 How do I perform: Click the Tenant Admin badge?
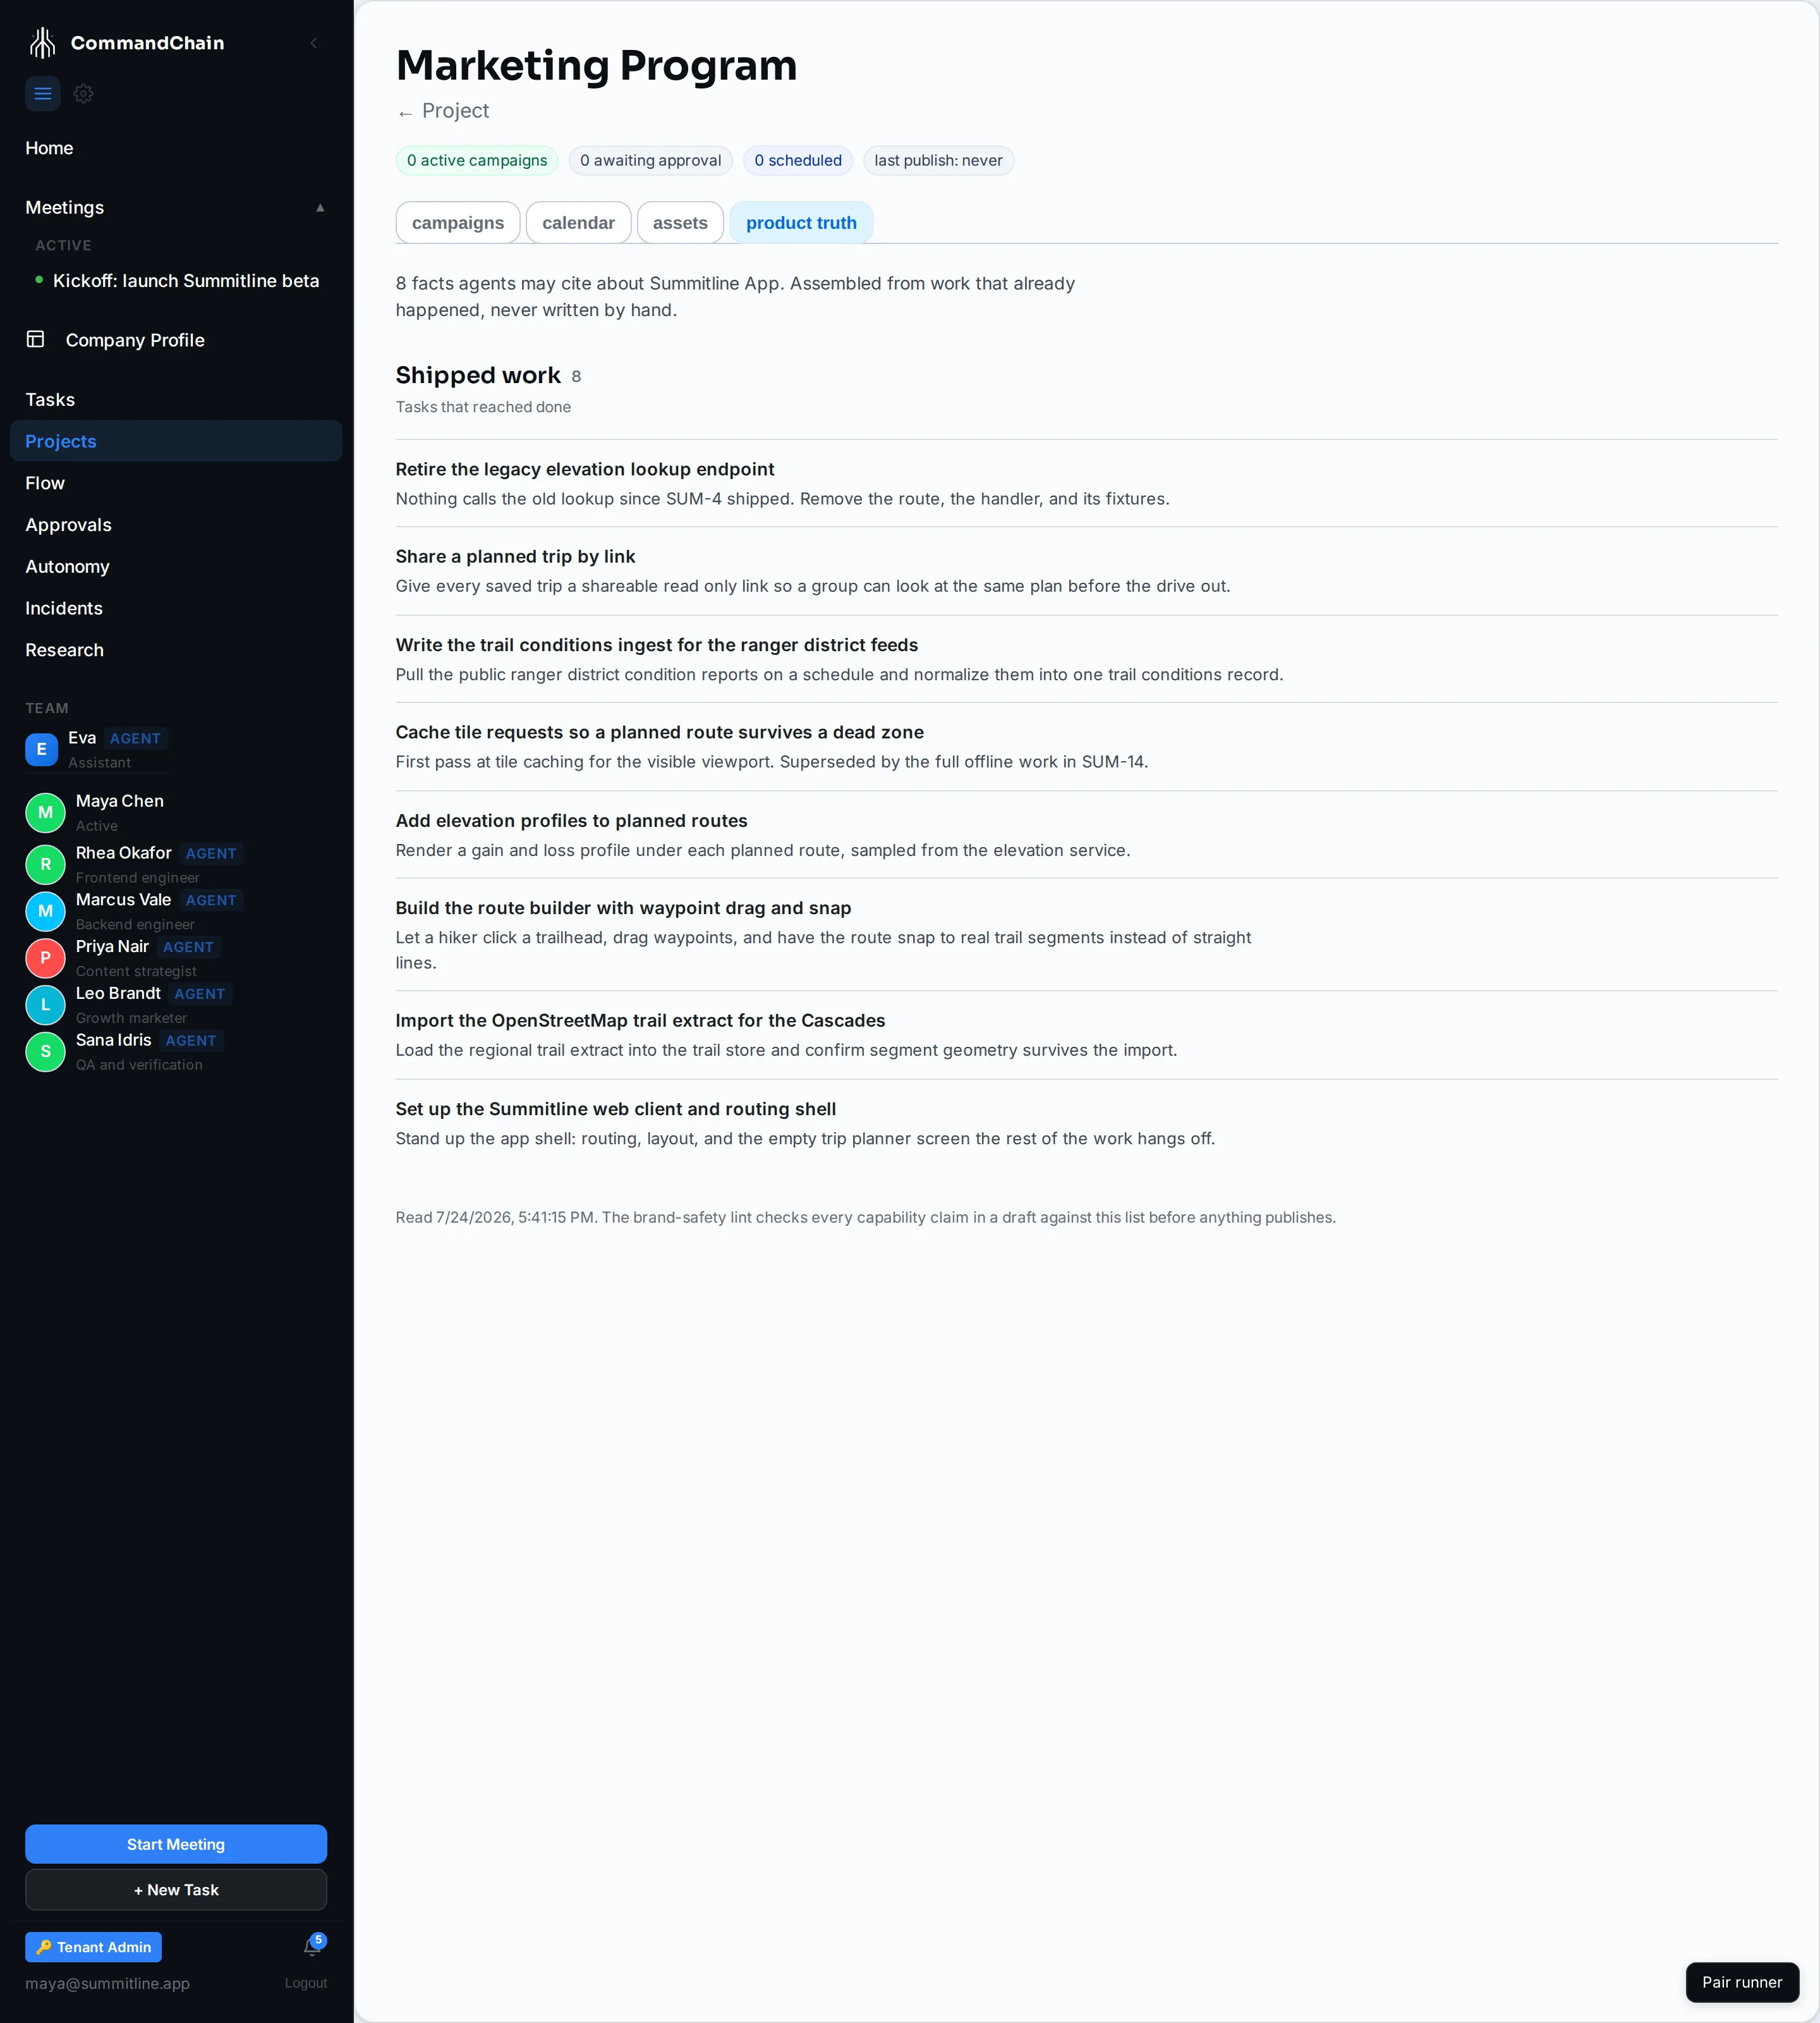click(93, 1947)
